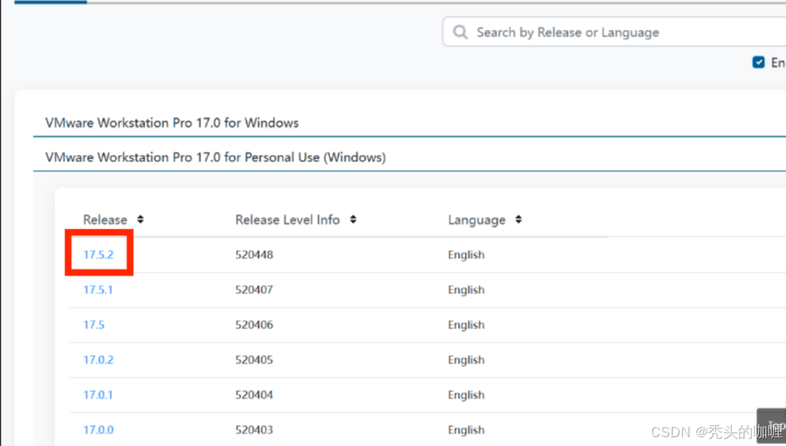786x446 pixels.
Task: Select release level info 520406
Action: click(254, 325)
